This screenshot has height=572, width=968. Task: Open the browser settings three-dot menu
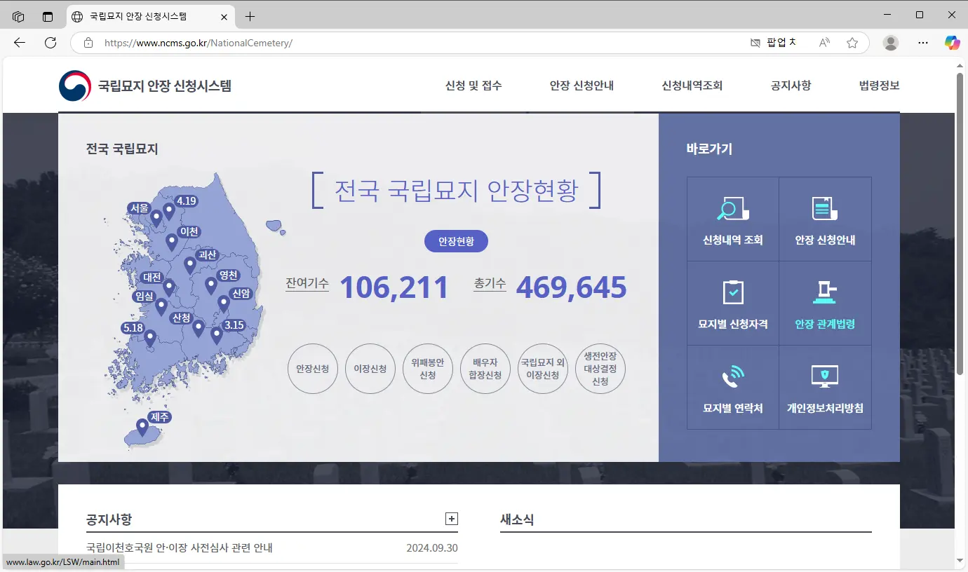coord(922,43)
